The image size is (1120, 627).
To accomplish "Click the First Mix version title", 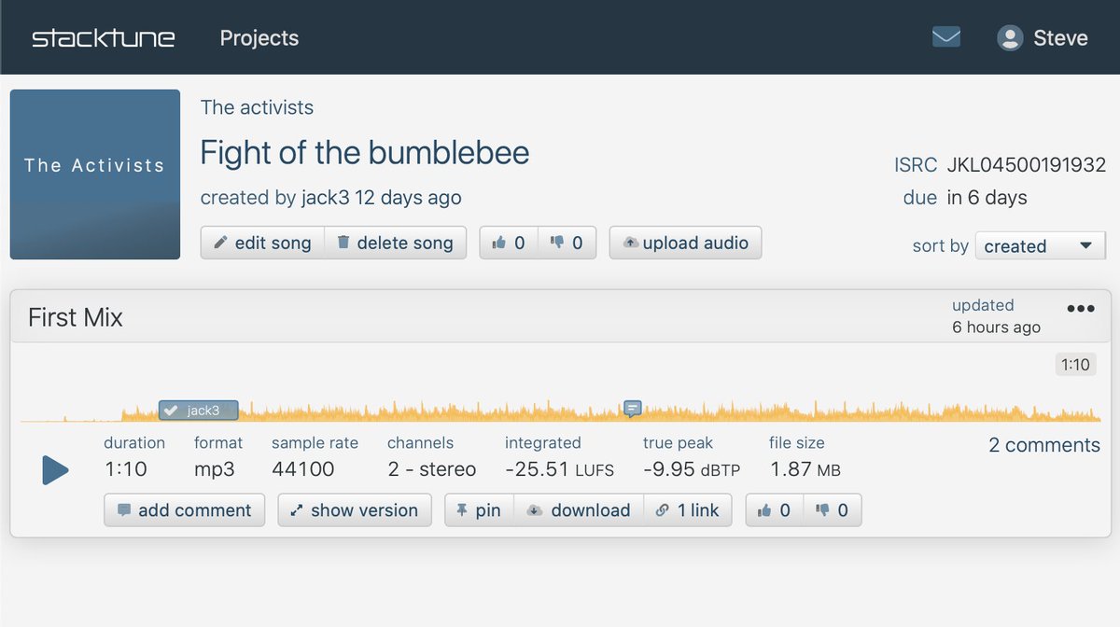I will coord(76,317).
